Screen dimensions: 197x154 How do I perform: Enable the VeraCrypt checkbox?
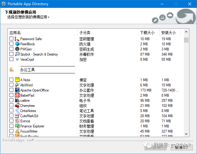tap(11, 59)
